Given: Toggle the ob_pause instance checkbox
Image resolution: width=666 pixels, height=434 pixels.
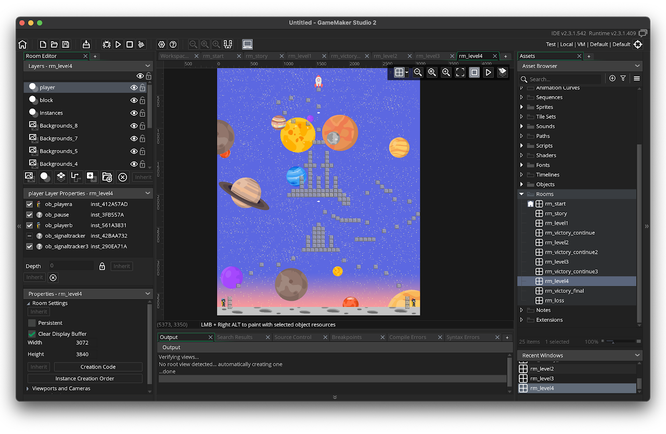Looking at the screenshot, I should tap(30, 215).
